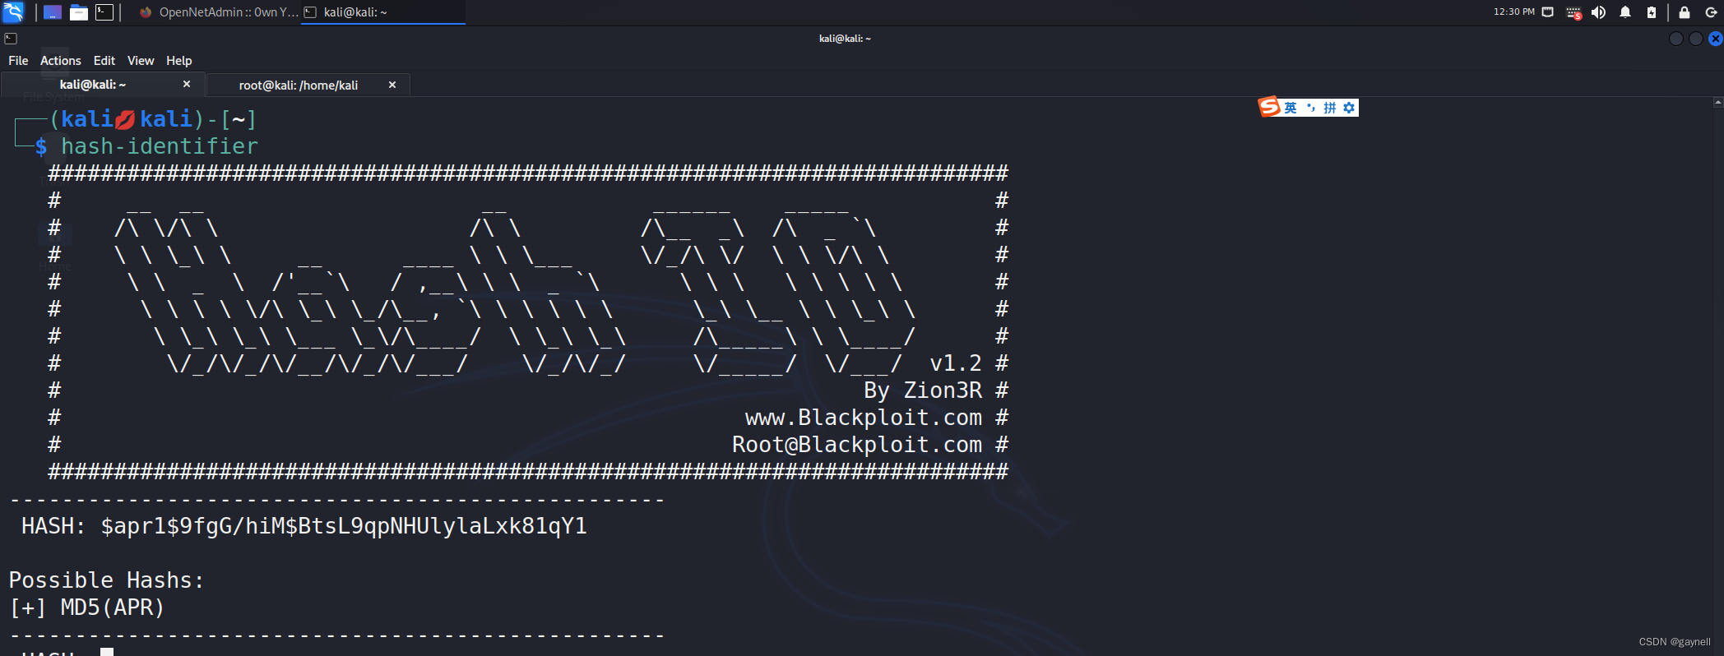Open the Kali applications menu icon
The width and height of the screenshot is (1724, 656).
[13, 12]
